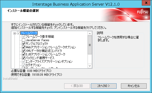Toggle フレームワーク基本機能 checkbox
152x93 pixels.
pos(24,37)
